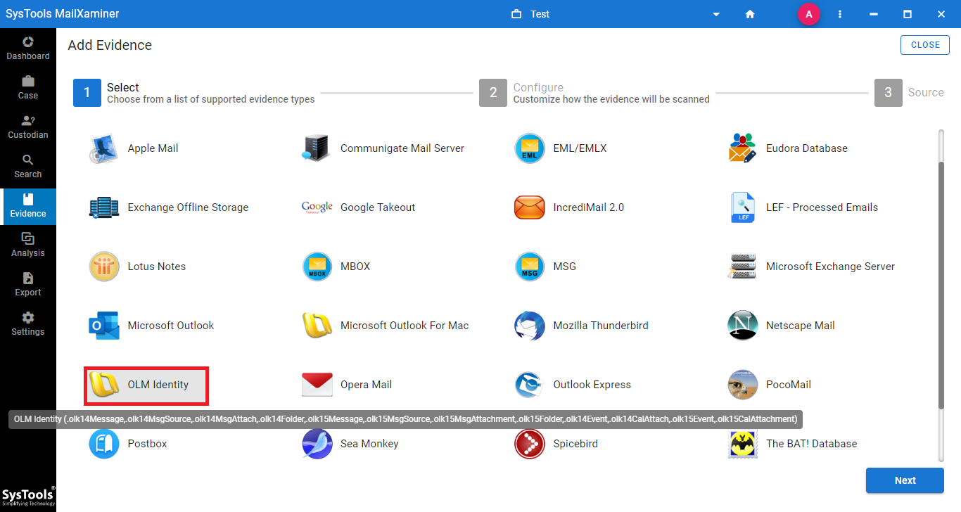
Task: Click the Eudora Database label text
Action: tap(807, 148)
